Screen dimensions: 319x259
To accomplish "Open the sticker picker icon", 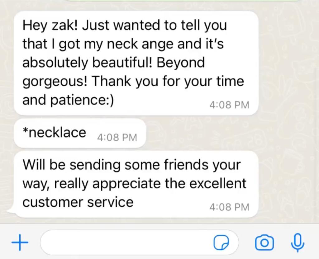I will [221, 242].
